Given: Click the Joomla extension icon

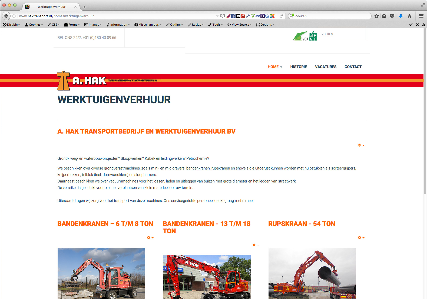Looking at the screenshot, I should pyautogui.click(x=272, y=16).
